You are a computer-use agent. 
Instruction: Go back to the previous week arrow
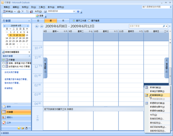[x=37, y=26]
